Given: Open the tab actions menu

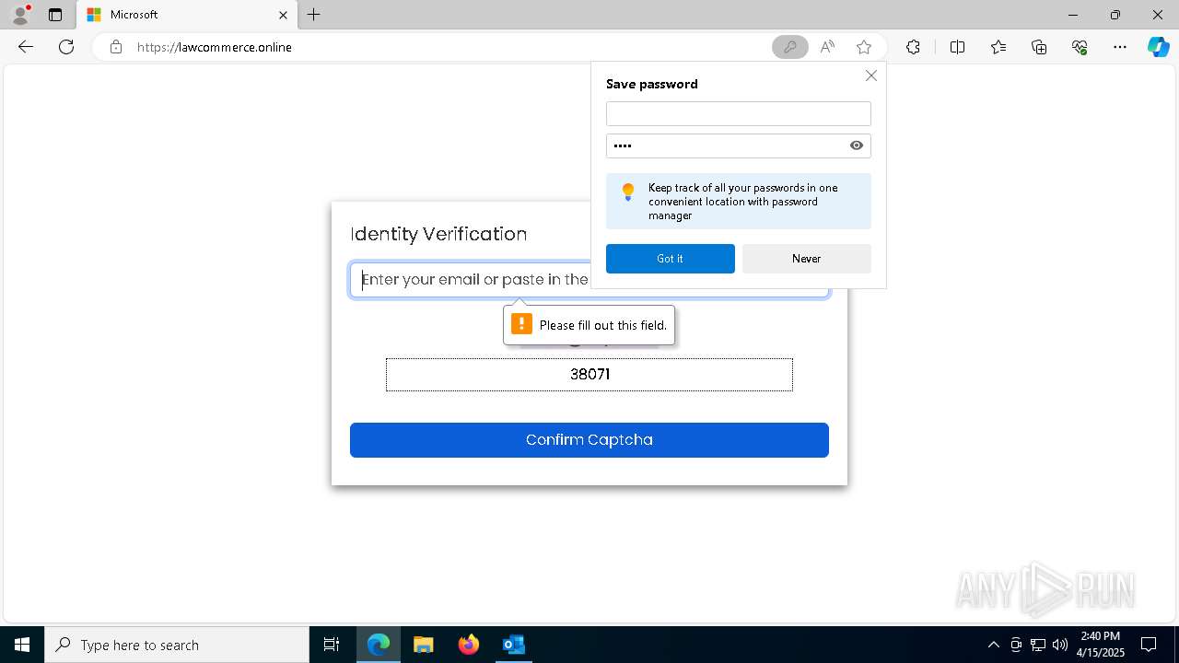Looking at the screenshot, I should point(55,15).
